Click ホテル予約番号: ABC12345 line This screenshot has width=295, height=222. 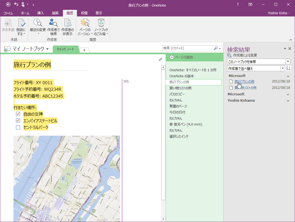[38, 96]
